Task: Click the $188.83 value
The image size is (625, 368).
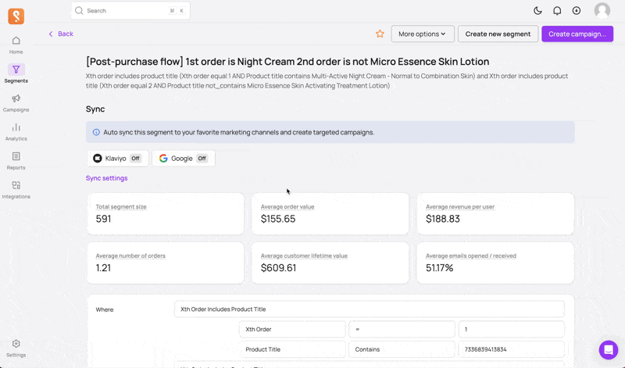Action: point(442,219)
